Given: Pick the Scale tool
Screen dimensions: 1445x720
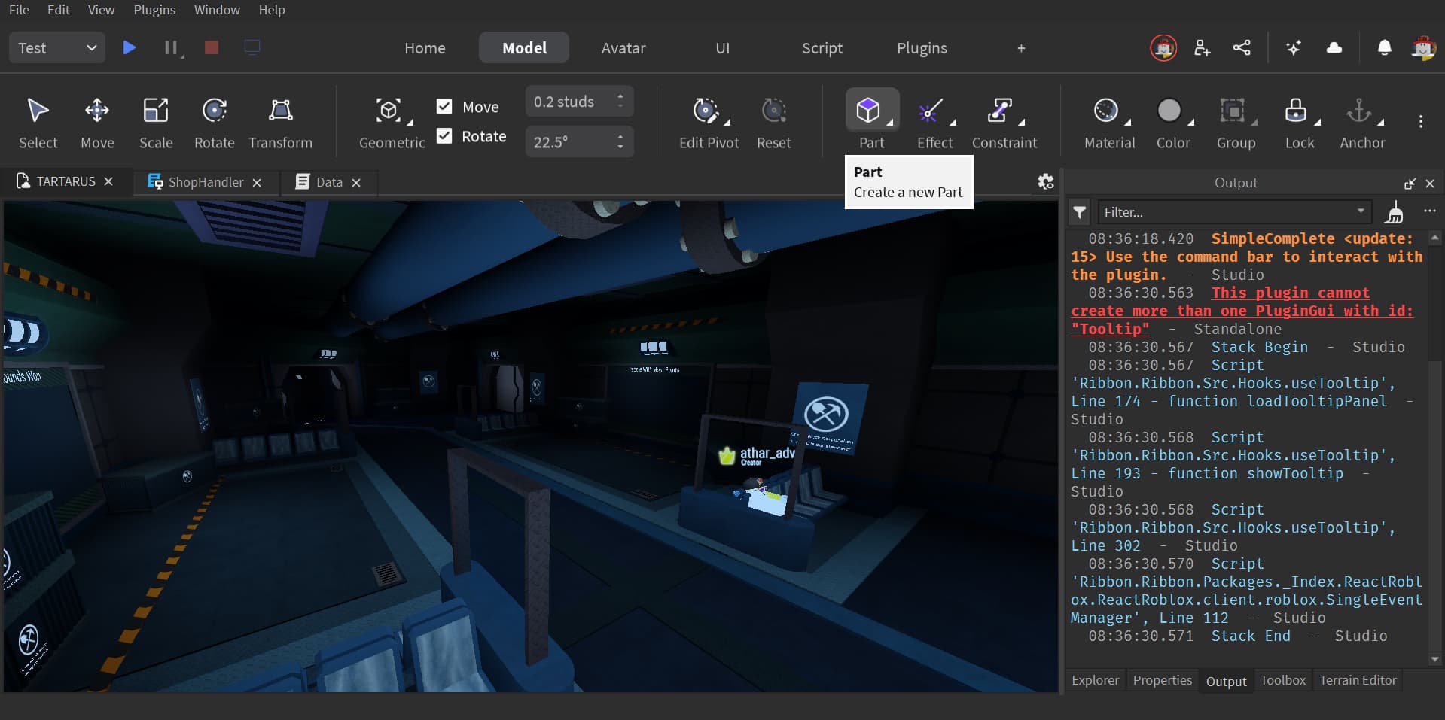Looking at the screenshot, I should [156, 122].
